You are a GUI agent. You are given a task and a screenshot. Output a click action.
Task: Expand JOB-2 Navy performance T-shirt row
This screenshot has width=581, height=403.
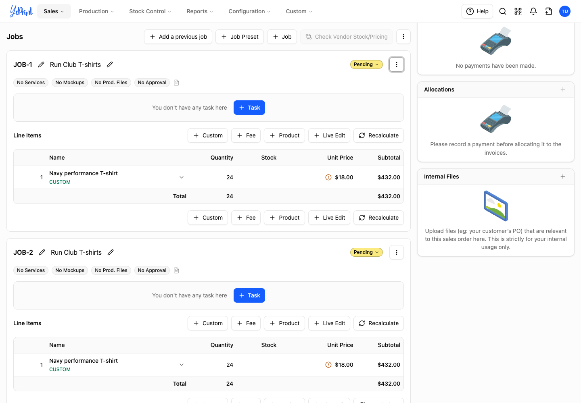(x=182, y=365)
